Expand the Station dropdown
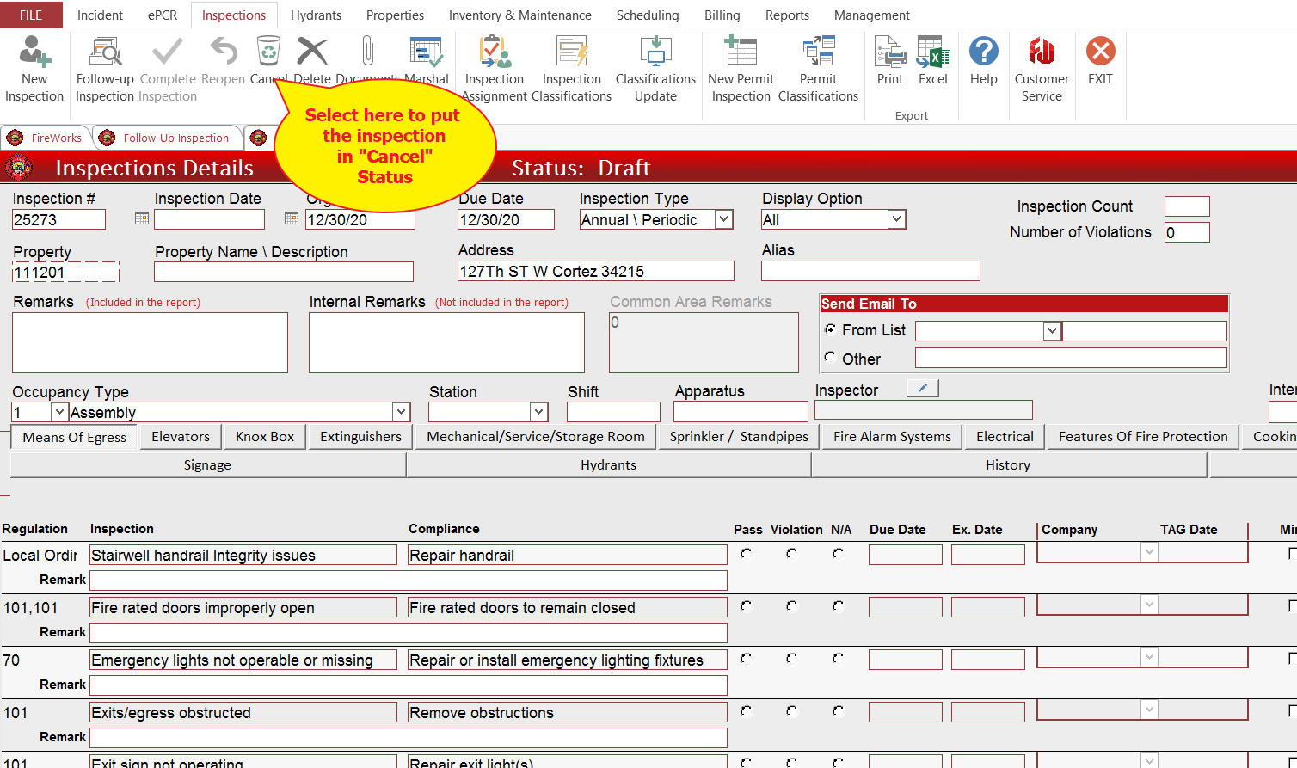 click(538, 412)
